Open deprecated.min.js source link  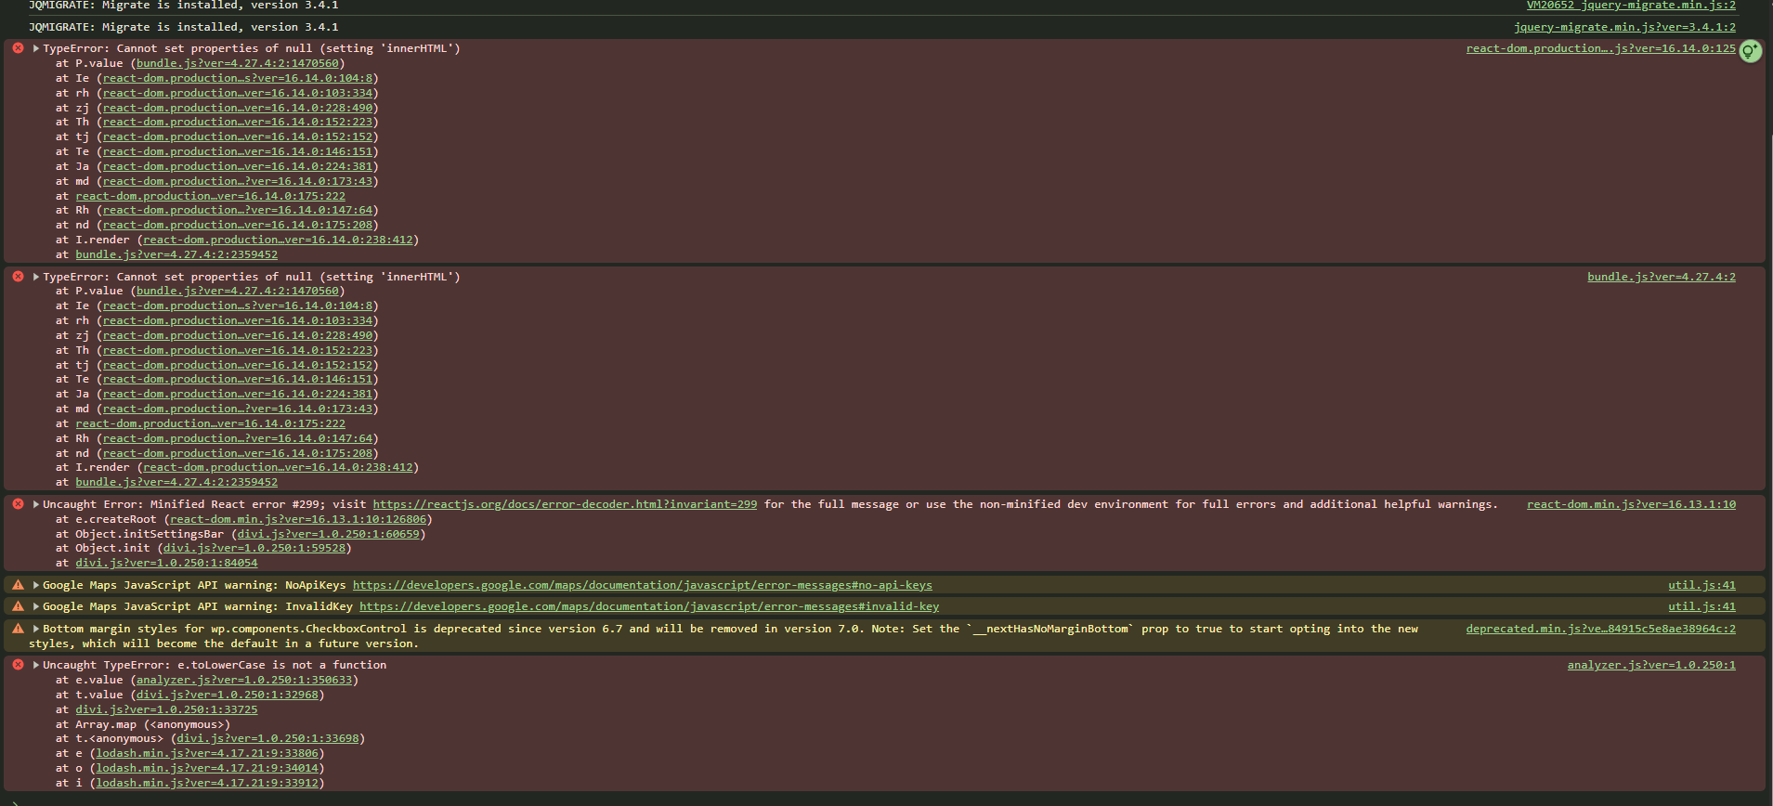[x=1600, y=629]
